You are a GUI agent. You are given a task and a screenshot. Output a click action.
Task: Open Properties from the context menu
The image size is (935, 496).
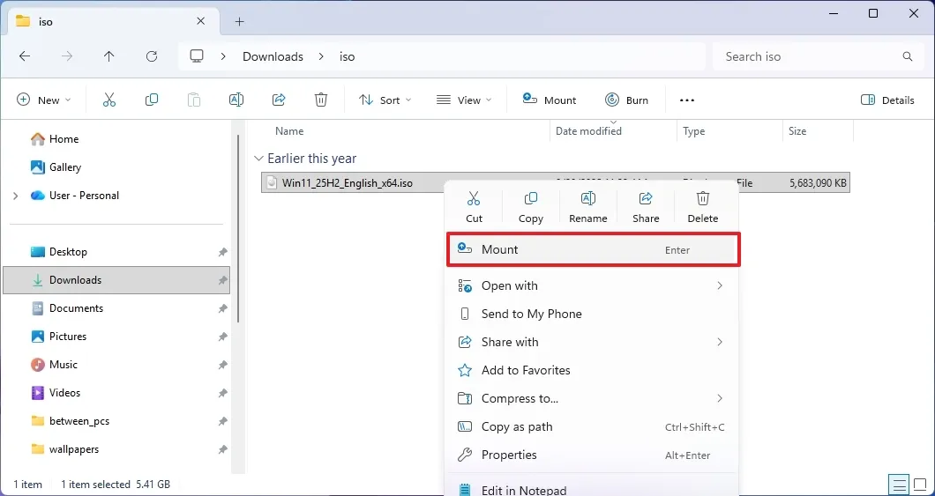[594, 455]
